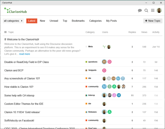Open T avatar in Any screenshots row

[123, 78]
